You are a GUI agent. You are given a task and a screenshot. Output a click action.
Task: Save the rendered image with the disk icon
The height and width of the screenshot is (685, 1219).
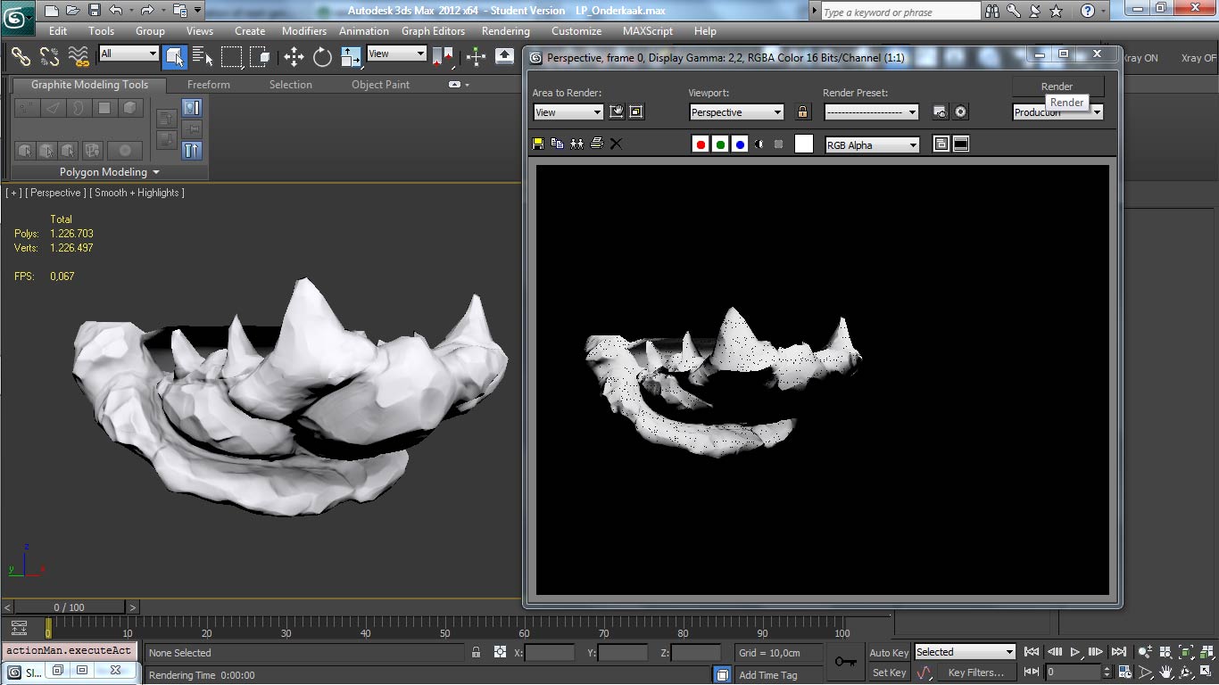click(x=538, y=144)
